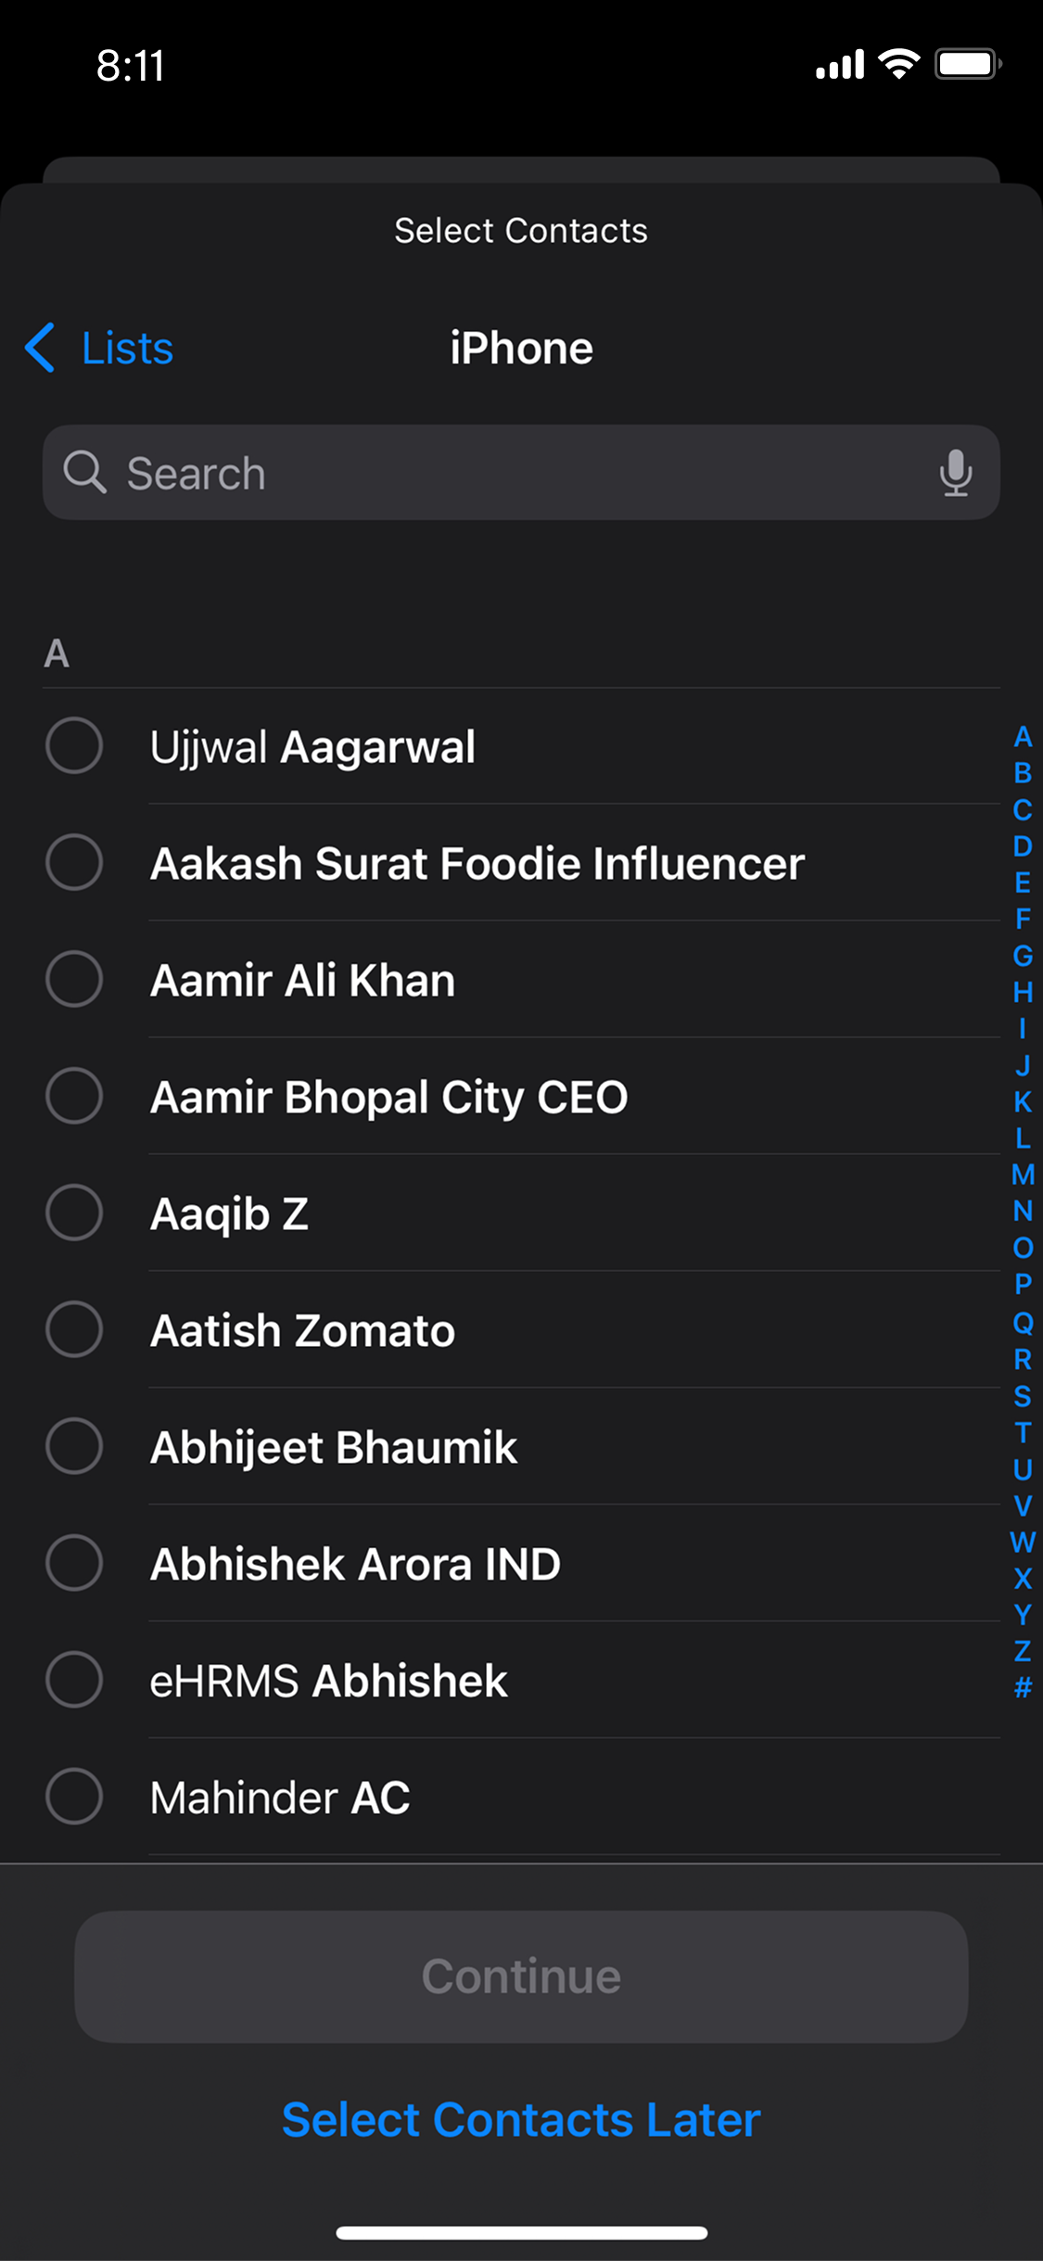The image size is (1043, 2261).
Task: Jump to letter M in index
Action: tap(1023, 1175)
